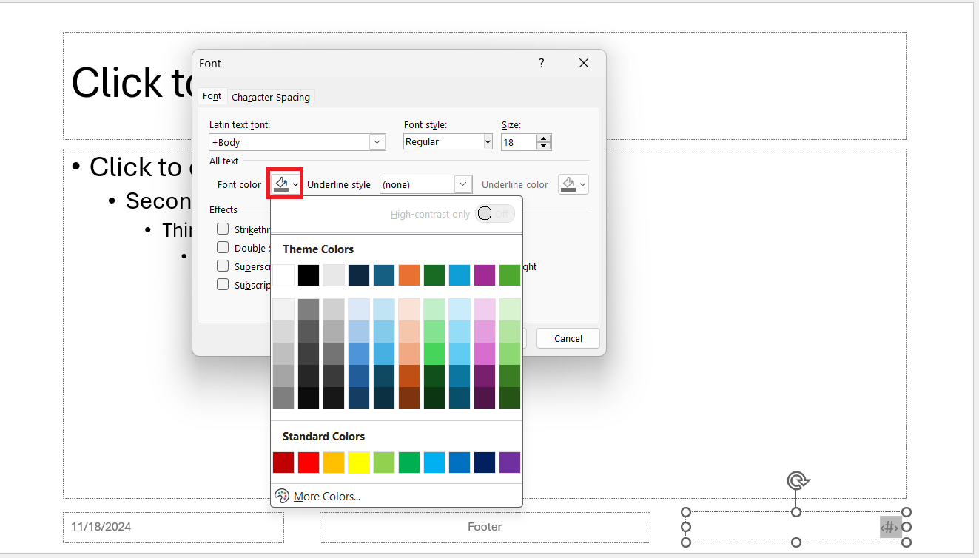Pick white theme color swatch

pos(283,275)
